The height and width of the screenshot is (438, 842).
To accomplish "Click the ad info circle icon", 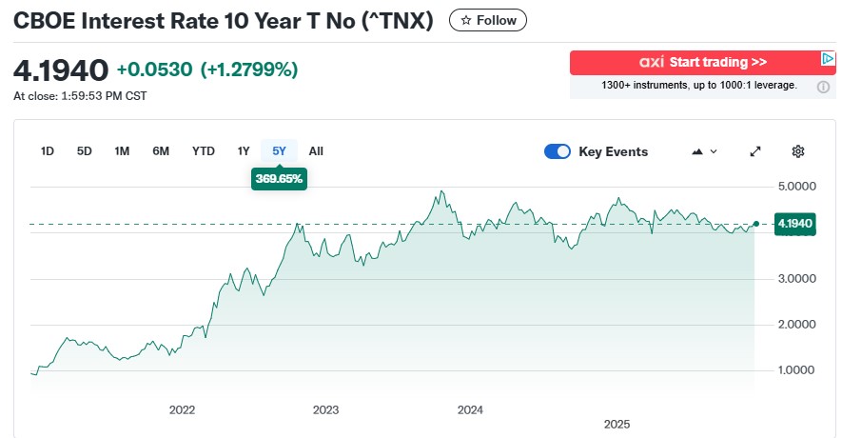I will 823,87.
